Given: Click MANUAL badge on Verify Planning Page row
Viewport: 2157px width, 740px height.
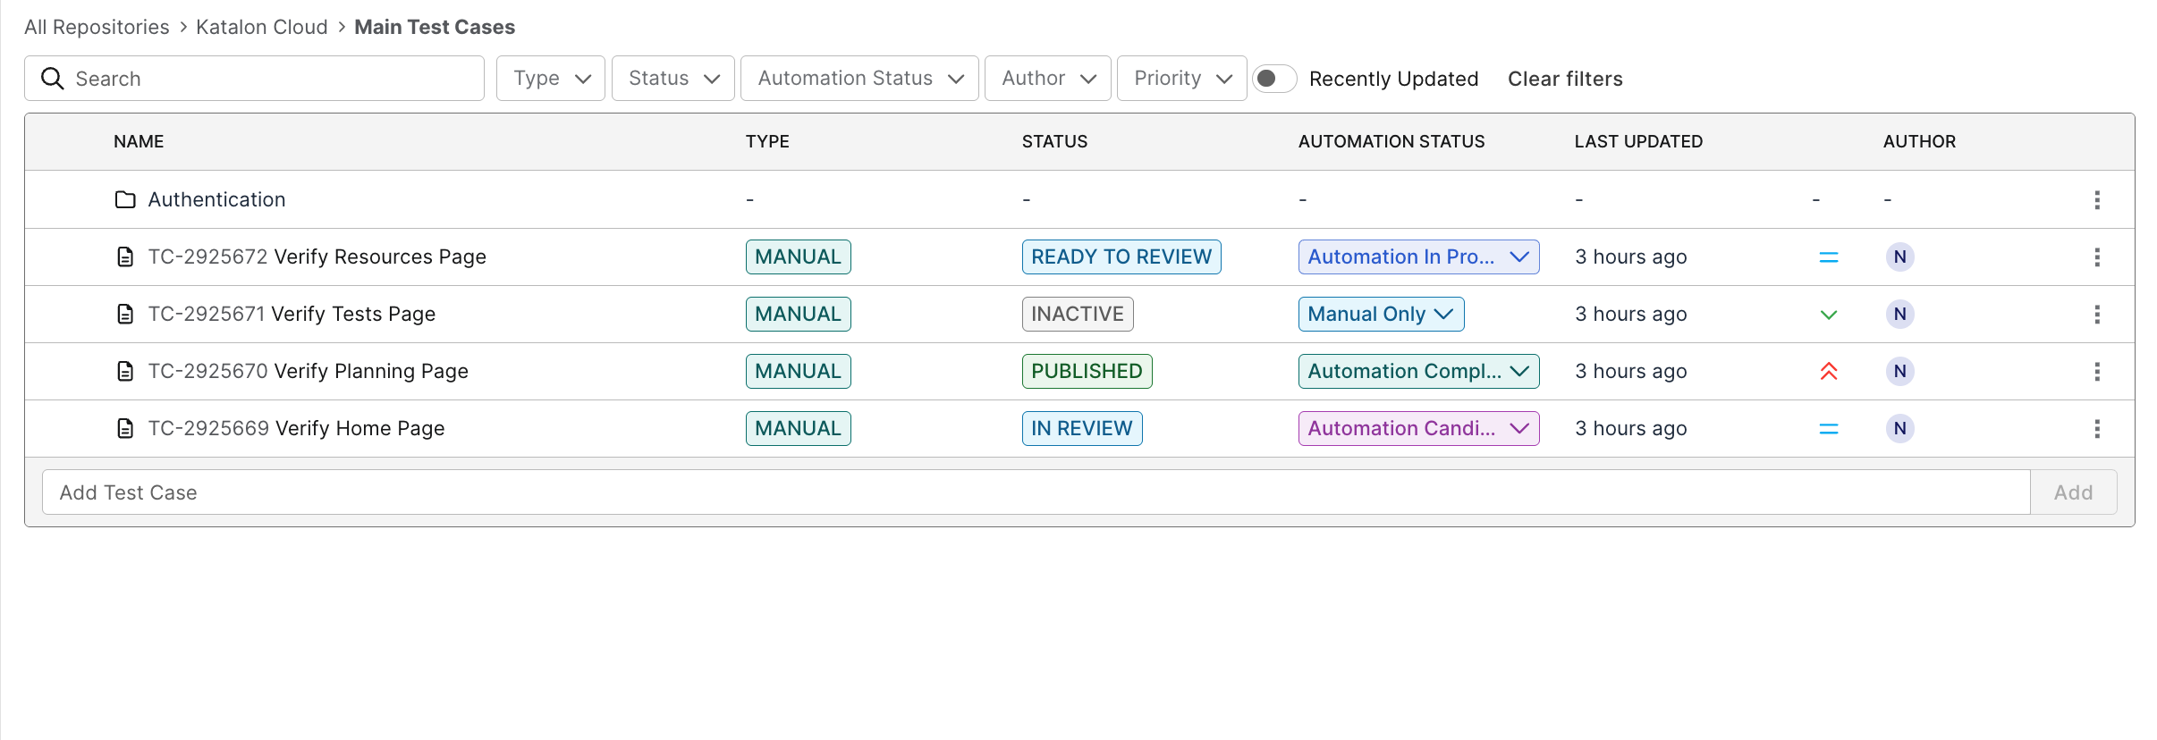Looking at the screenshot, I should coord(798,372).
